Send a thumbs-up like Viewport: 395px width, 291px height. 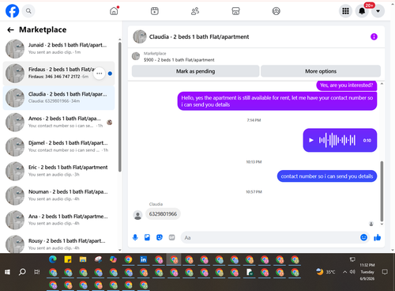(x=378, y=237)
